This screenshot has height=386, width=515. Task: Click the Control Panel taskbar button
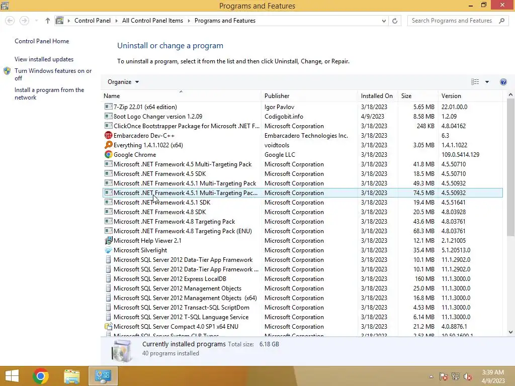click(x=103, y=376)
